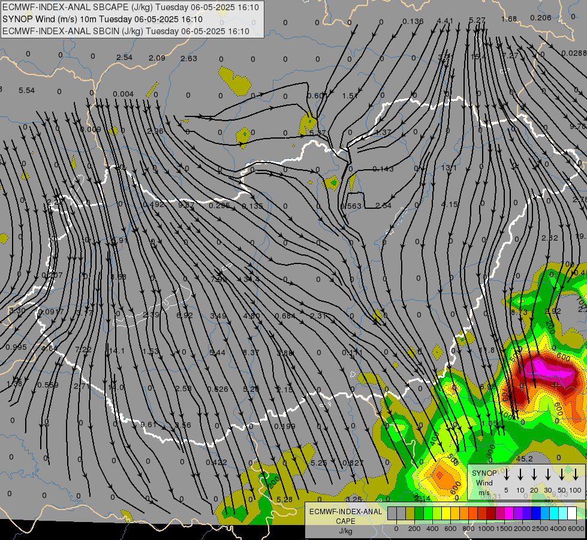Click the 2.96 value on the map

(x=155, y=131)
